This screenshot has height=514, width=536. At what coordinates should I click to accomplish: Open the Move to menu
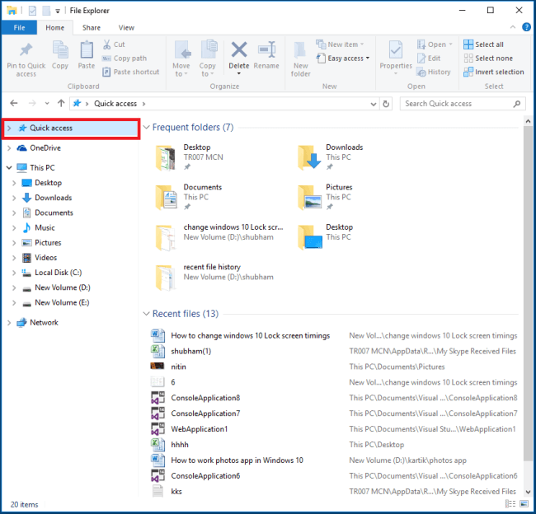(x=181, y=58)
